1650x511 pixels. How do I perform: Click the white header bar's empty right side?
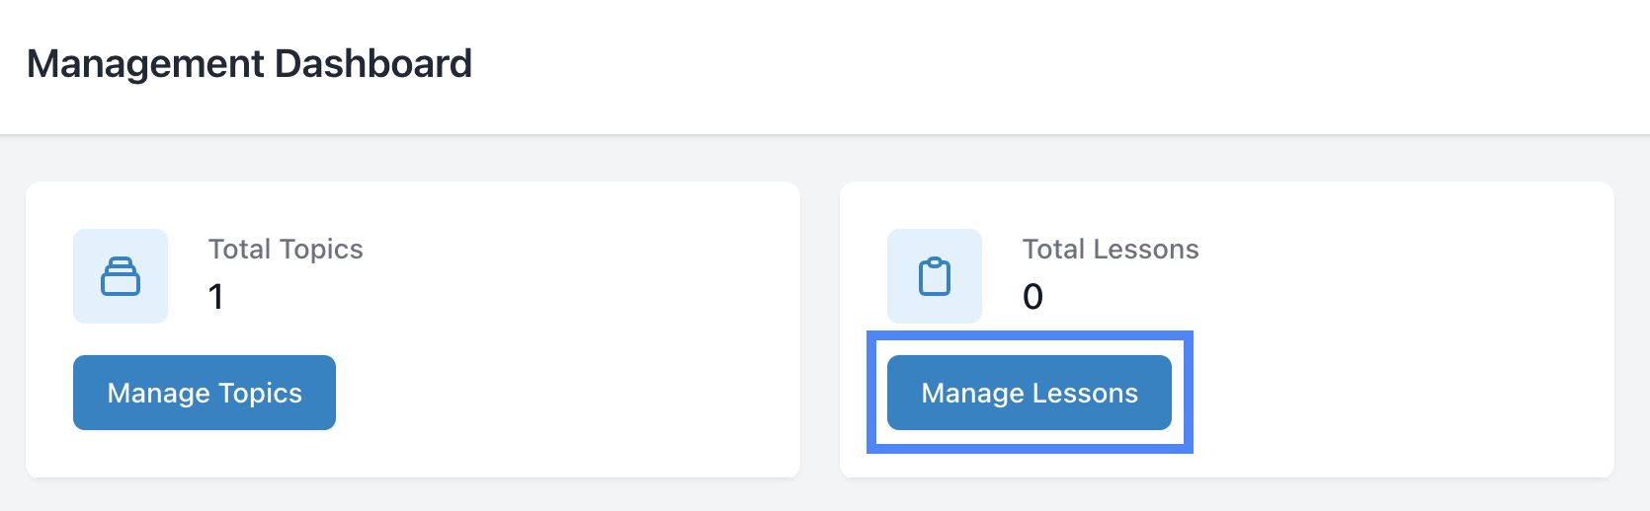pos(1186,64)
